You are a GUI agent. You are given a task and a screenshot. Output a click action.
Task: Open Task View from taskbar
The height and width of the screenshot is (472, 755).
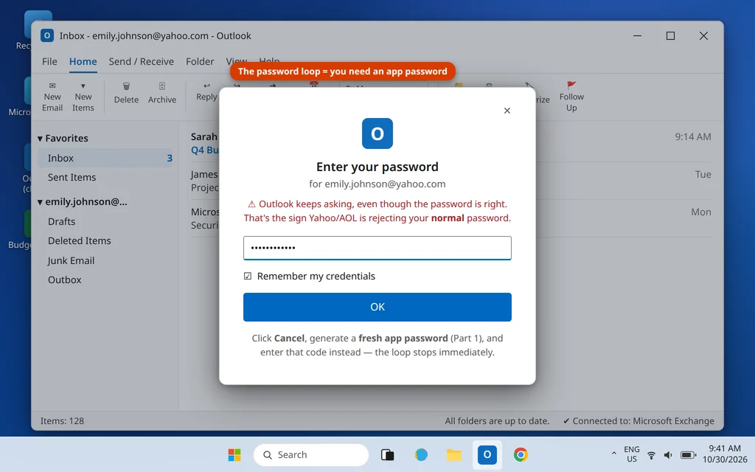[388, 454]
